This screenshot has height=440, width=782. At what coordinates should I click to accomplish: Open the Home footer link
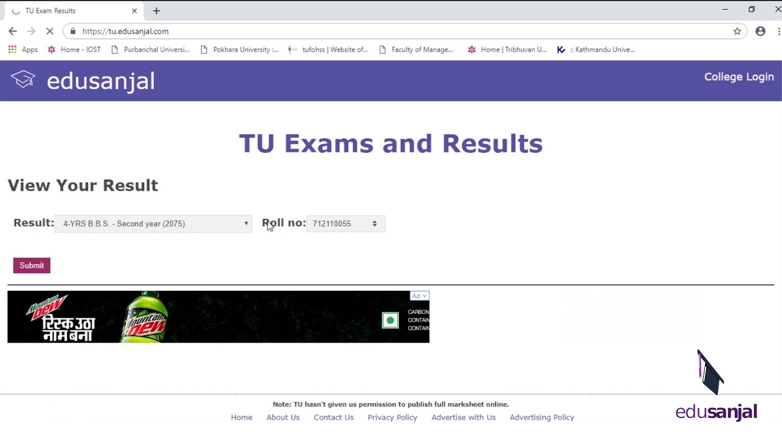[x=241, y=417]
